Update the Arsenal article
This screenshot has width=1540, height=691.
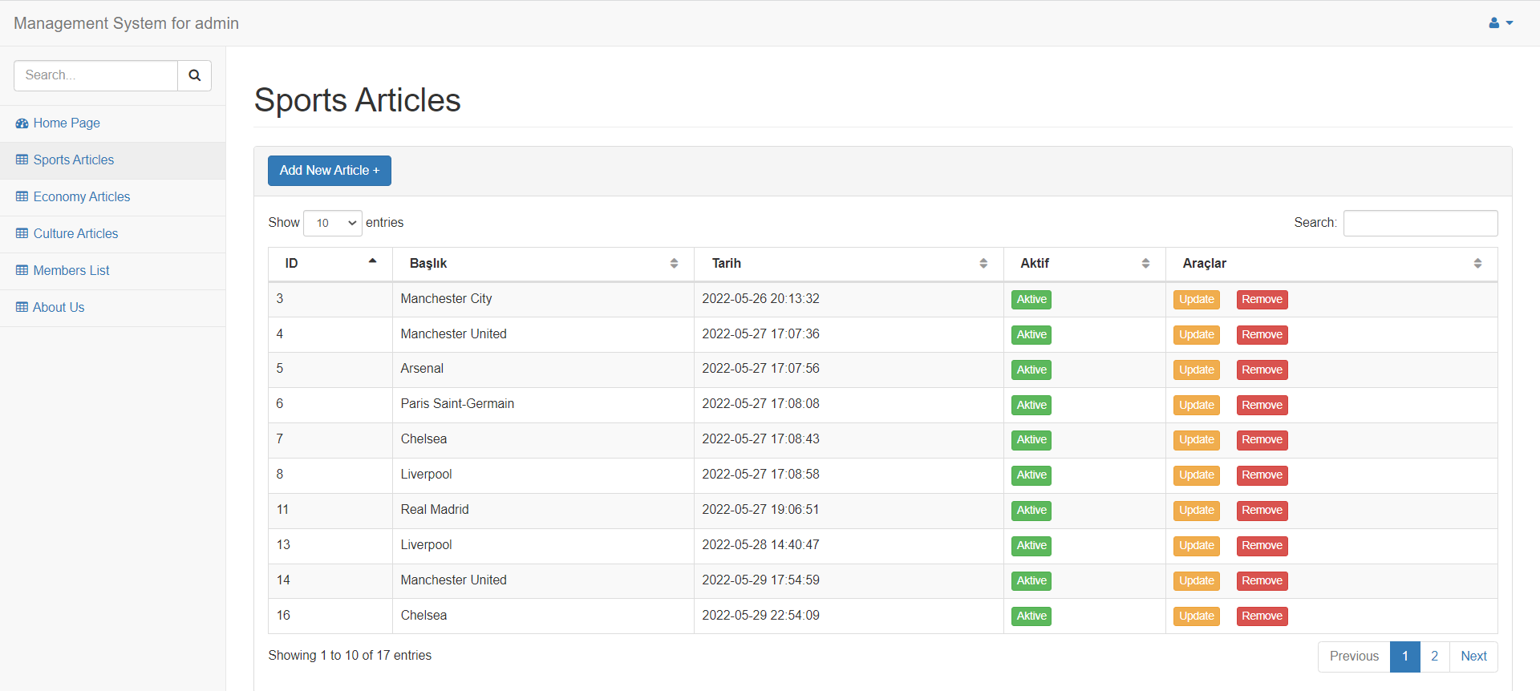1197,370
